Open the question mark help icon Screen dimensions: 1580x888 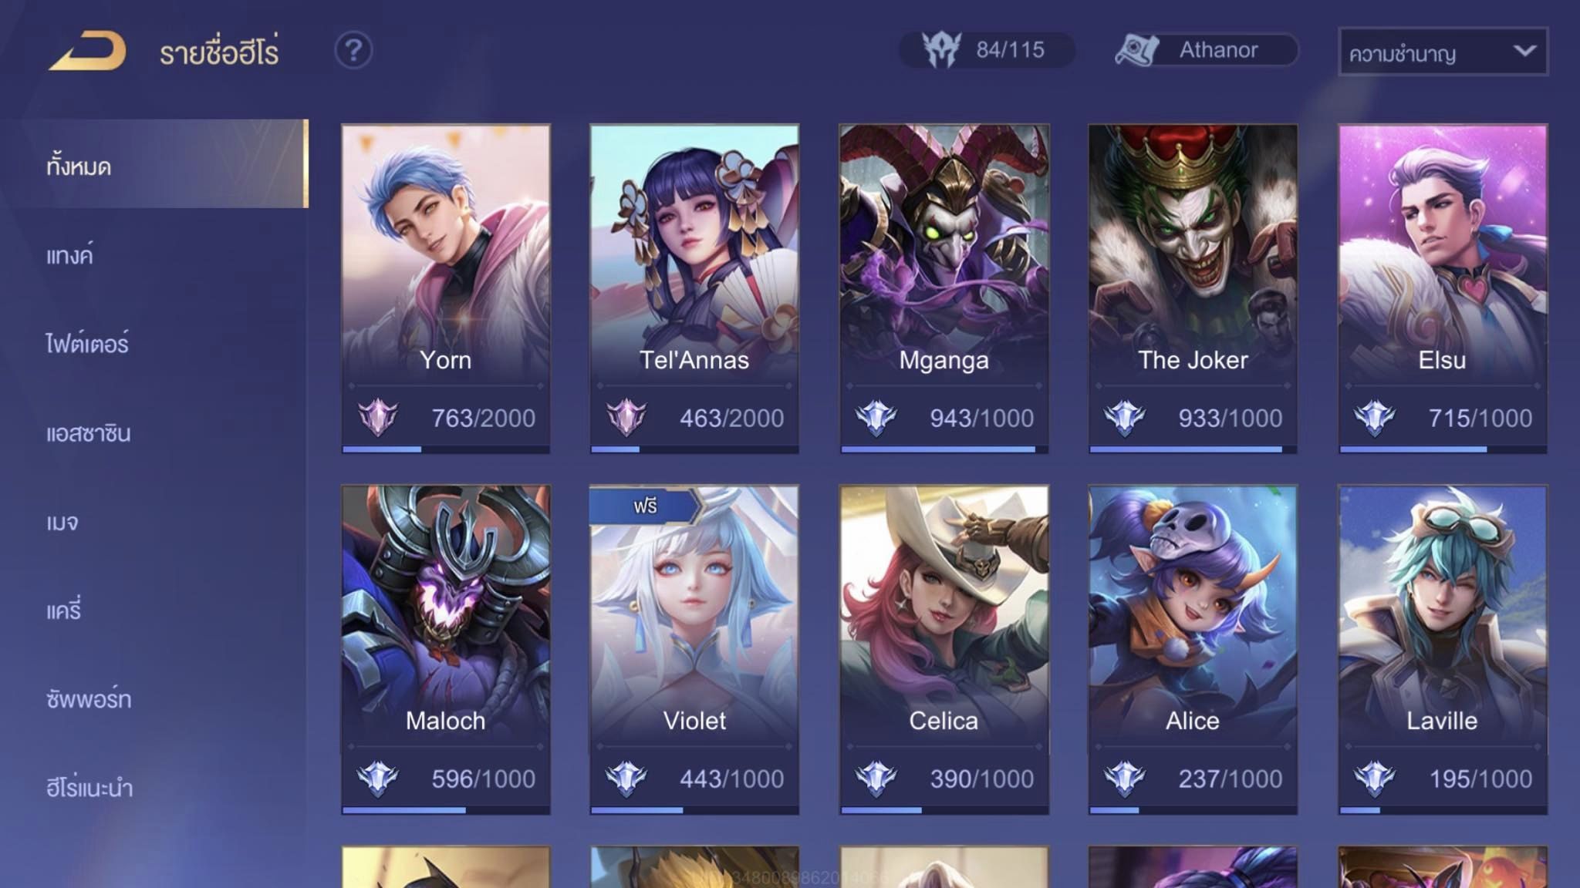pyautogui.click(x=353, y=51)
